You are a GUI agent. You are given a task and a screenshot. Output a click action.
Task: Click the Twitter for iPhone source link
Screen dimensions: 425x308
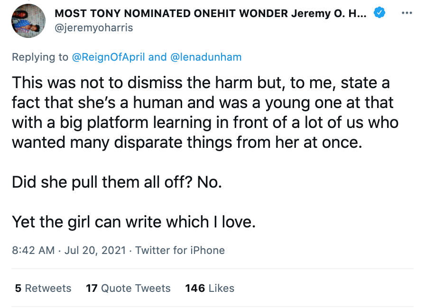180,250
